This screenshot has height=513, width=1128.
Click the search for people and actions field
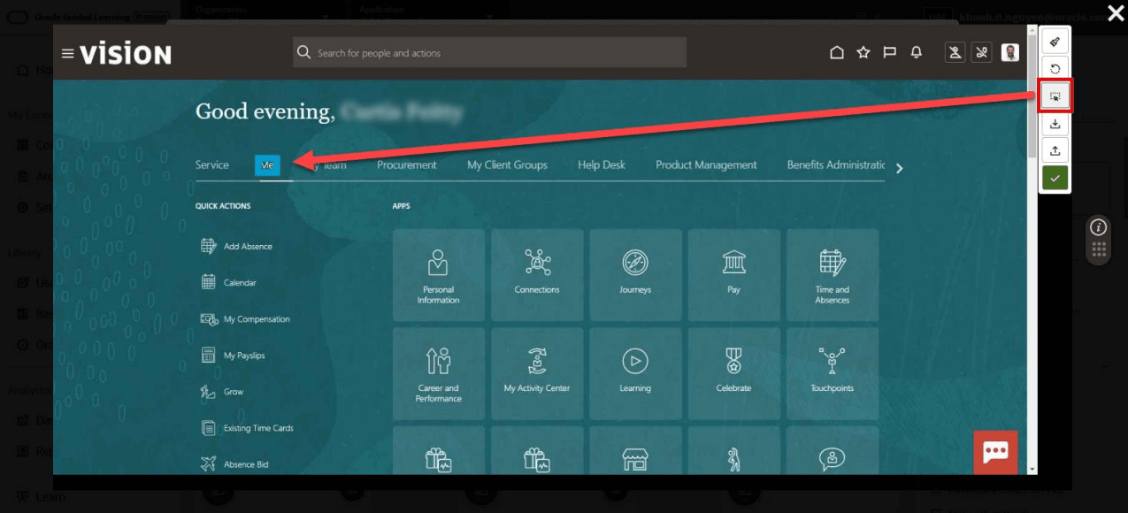[x=489, y=52]
